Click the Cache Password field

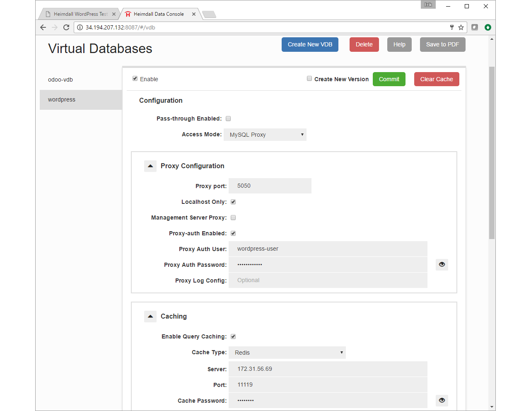click(328, 400)
